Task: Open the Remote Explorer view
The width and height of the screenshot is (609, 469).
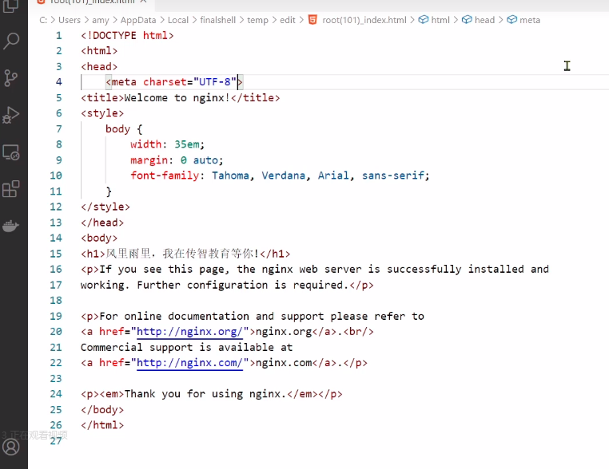Action: 11,152
